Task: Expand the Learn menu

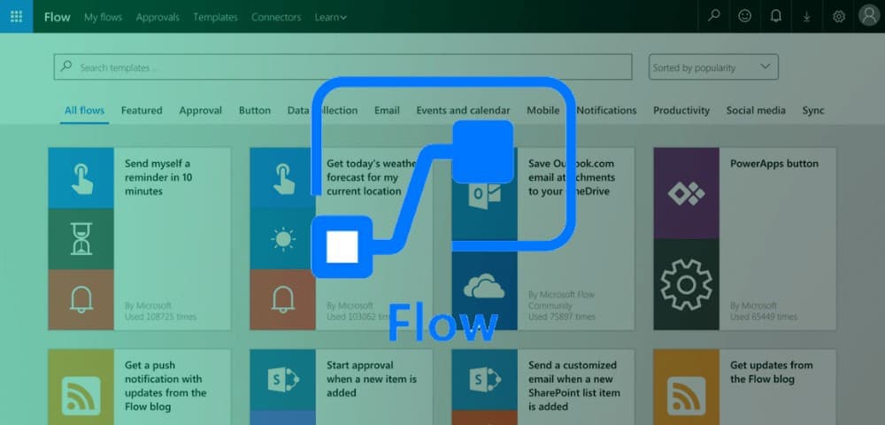Action: [331, 17]
